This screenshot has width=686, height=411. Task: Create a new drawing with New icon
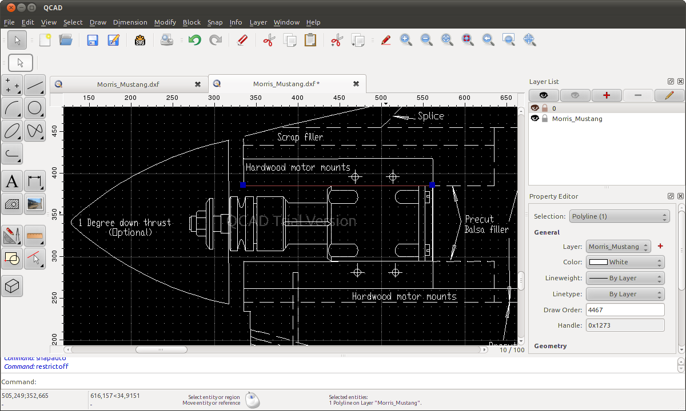[x=45, y=40]
